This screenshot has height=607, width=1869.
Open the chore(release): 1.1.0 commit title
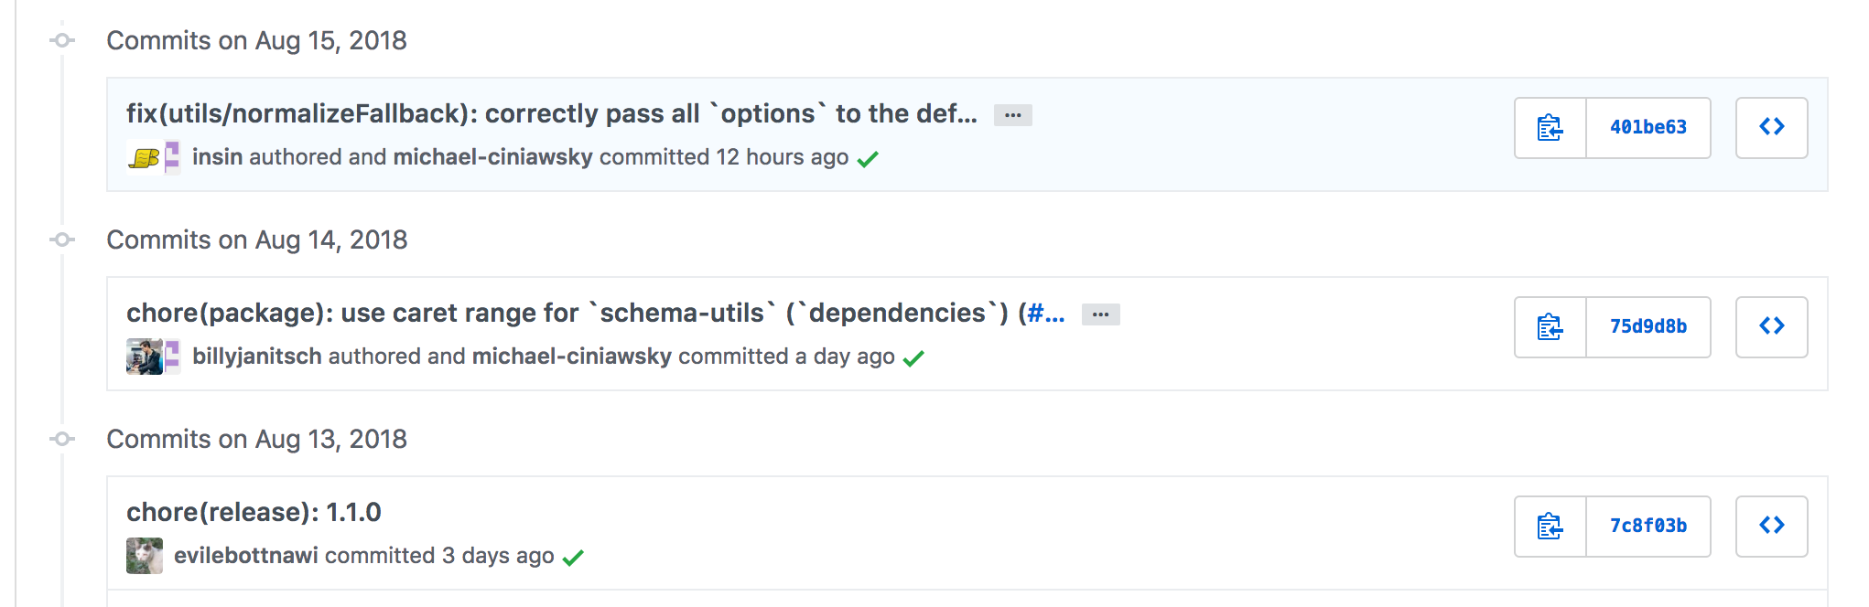pos(254,512)
